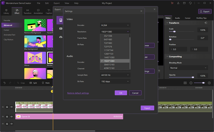Select the Crop tool
214x132 pixels.
tap(21, 83)
